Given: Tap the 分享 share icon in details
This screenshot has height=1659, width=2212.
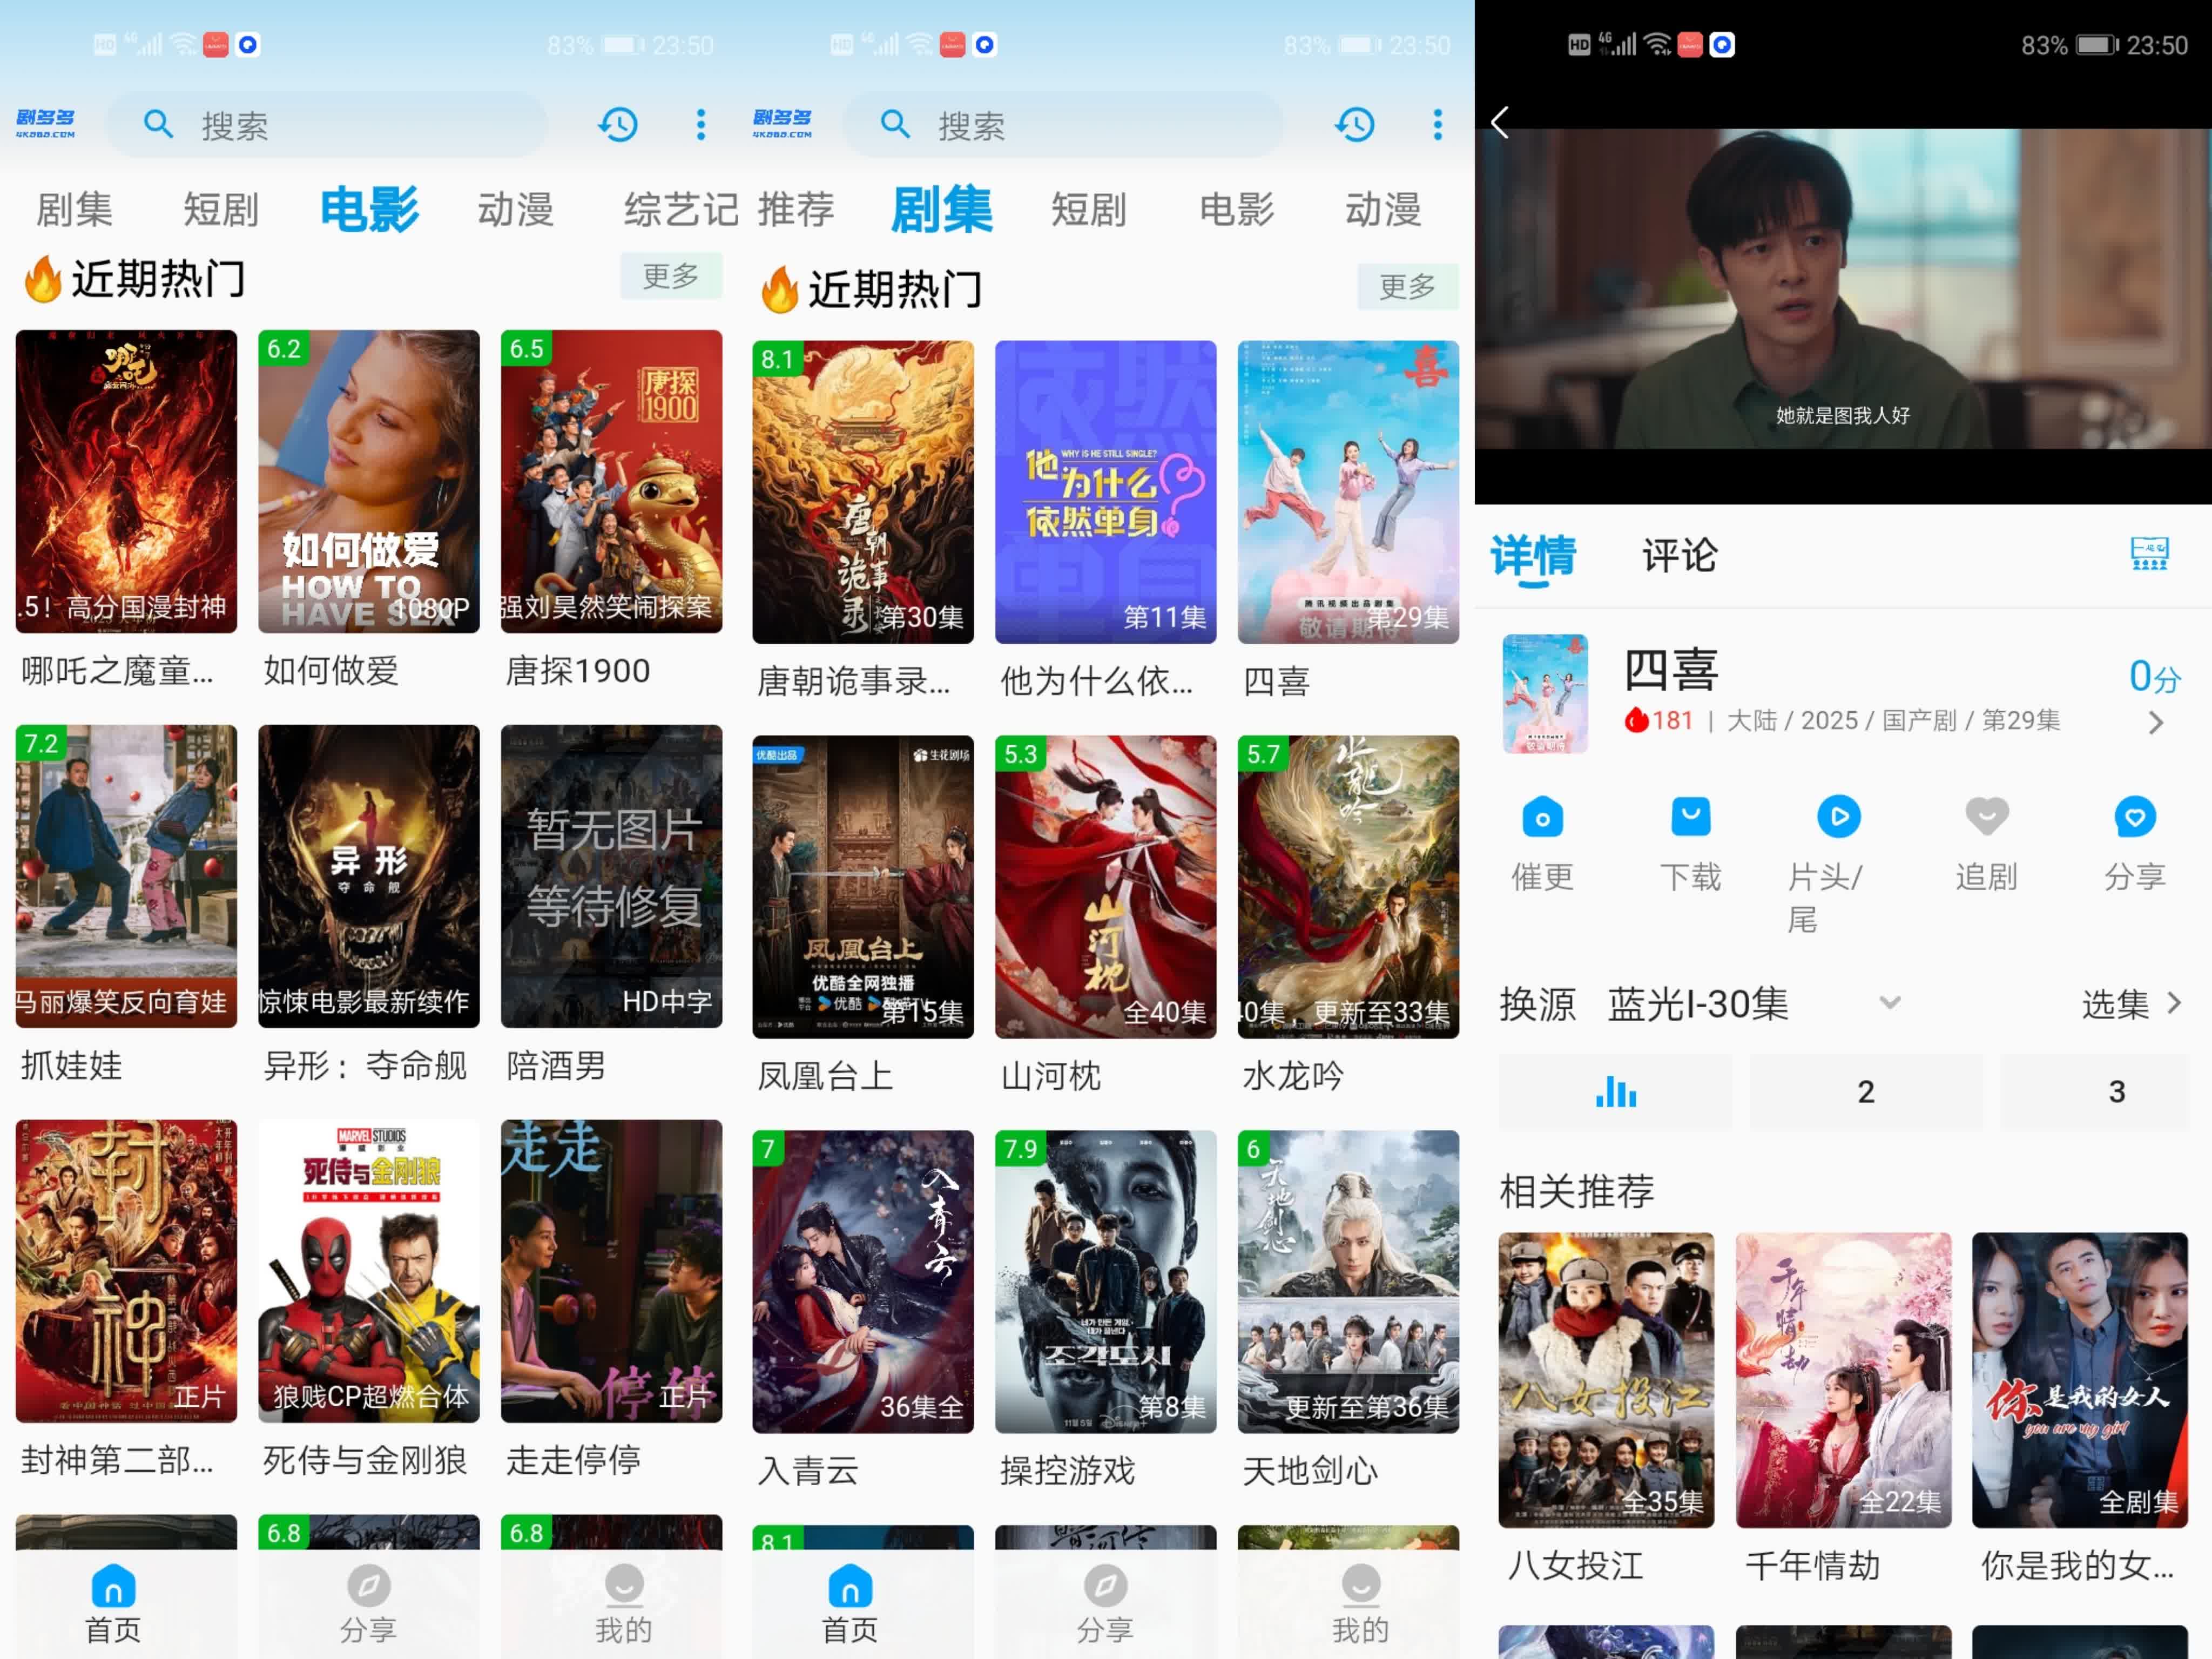Looking at the screenshot, I should click(x=2134, y=817).
